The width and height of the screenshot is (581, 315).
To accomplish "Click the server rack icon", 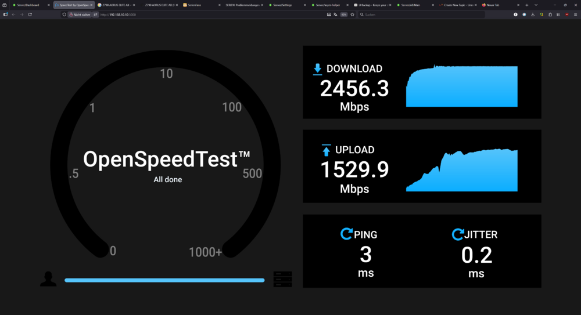I will pos(283,278).
